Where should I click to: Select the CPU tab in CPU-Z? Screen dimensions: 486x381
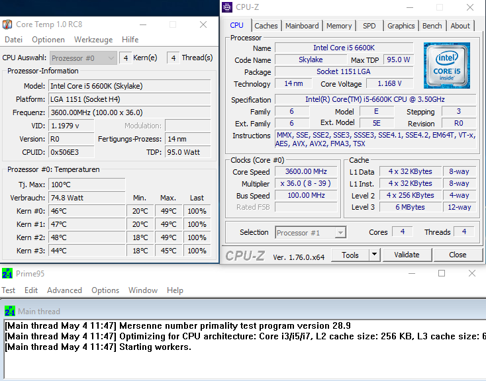coord(237,25)
